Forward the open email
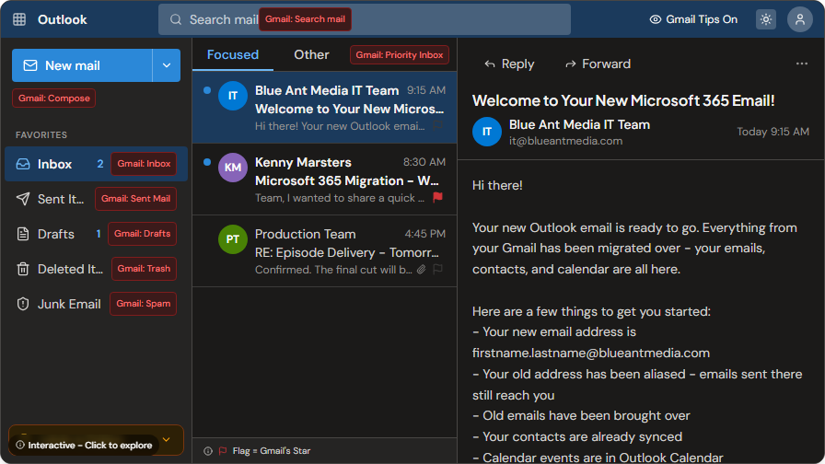The width and height of the screenshot is (825, 464). [x=598, y=64]
